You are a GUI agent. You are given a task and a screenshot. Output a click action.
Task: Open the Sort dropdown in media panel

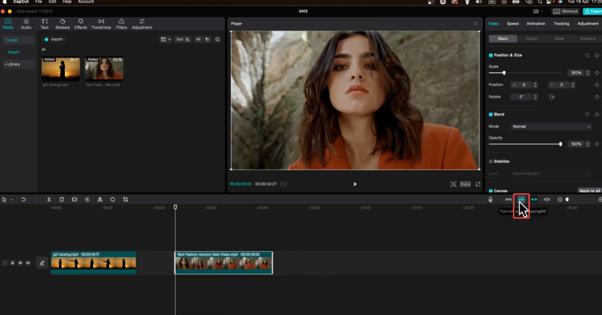click(x=183, y=39)
